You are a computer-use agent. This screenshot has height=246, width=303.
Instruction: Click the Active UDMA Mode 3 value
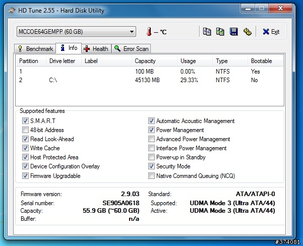tap(232, 210)
